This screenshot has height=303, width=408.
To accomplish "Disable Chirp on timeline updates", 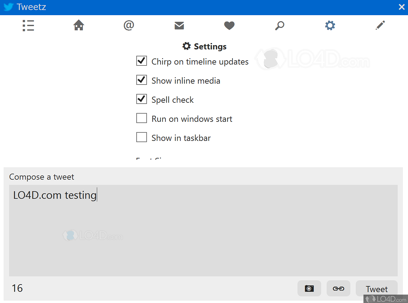I will pos(141,61).
